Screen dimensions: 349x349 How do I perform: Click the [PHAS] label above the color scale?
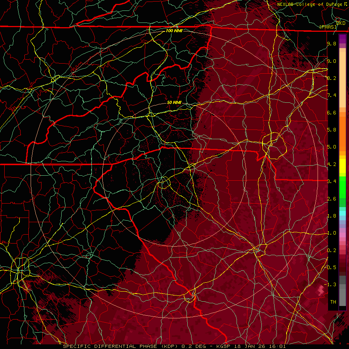(x=328, y=27)
